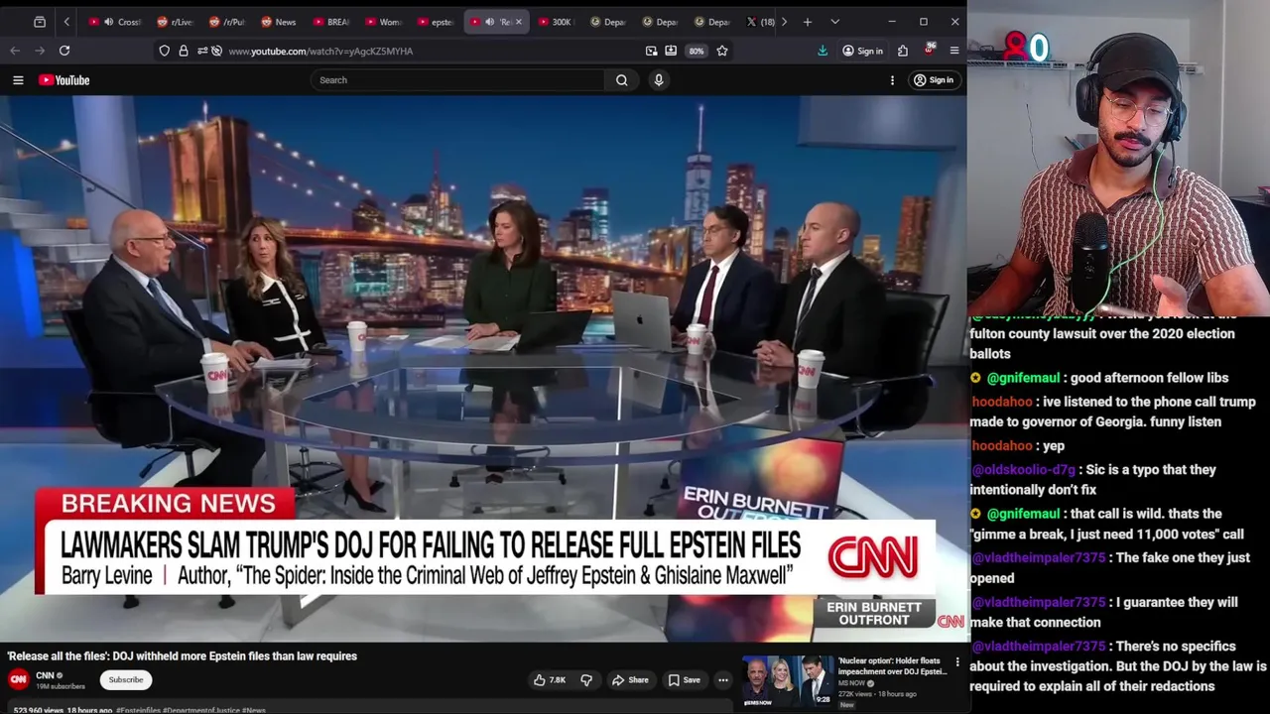Switch to the News tab
1270x714 pixels.
coord(279,22)
